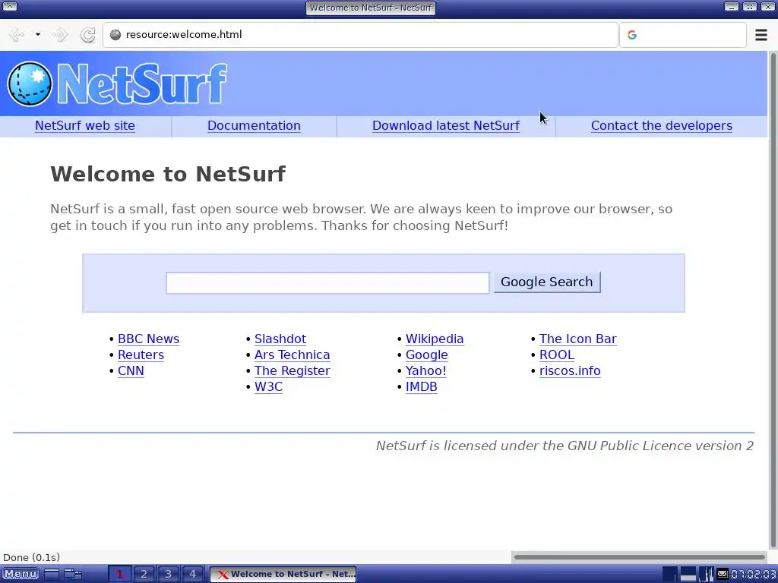Visit the BBC News link
This screenshot has width=778, height=583.
pyautogui.click(x=148, y=339)
